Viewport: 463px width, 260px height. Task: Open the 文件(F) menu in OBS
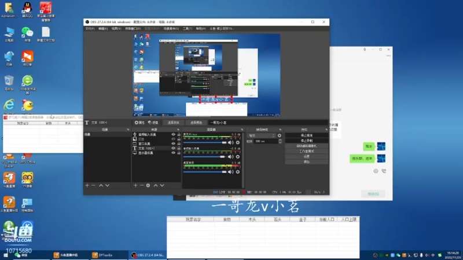[90, 28]
